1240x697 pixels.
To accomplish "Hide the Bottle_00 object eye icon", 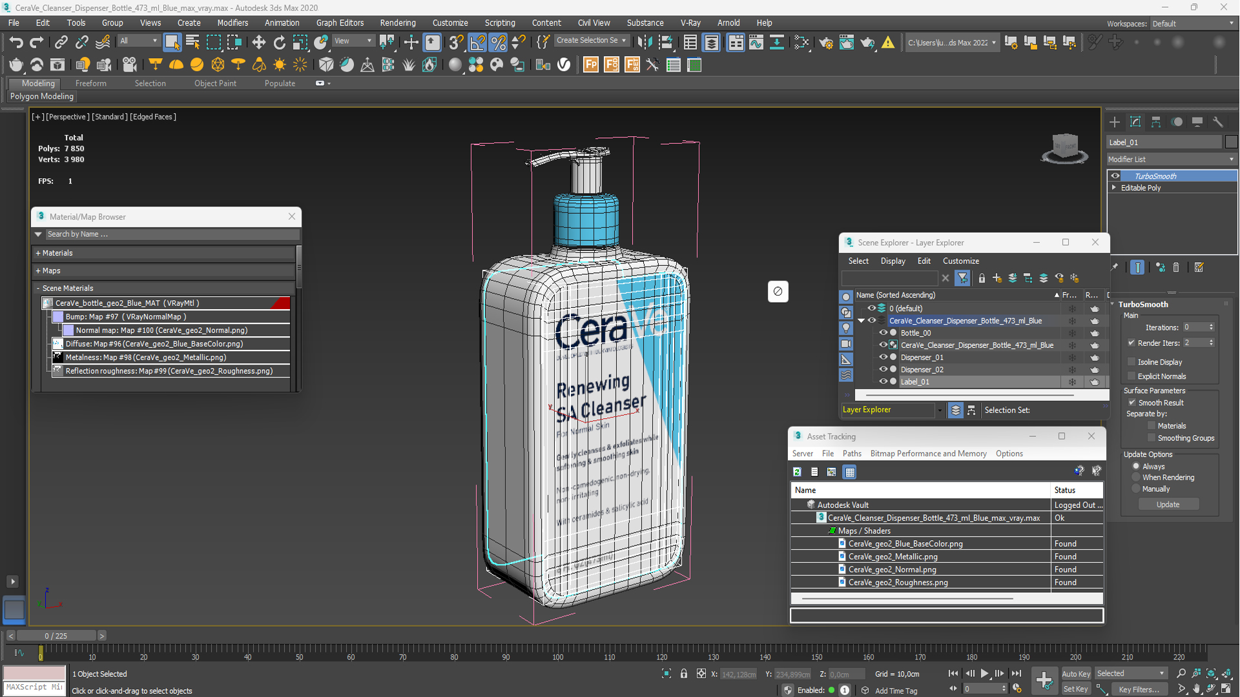I will coord(883,333).
